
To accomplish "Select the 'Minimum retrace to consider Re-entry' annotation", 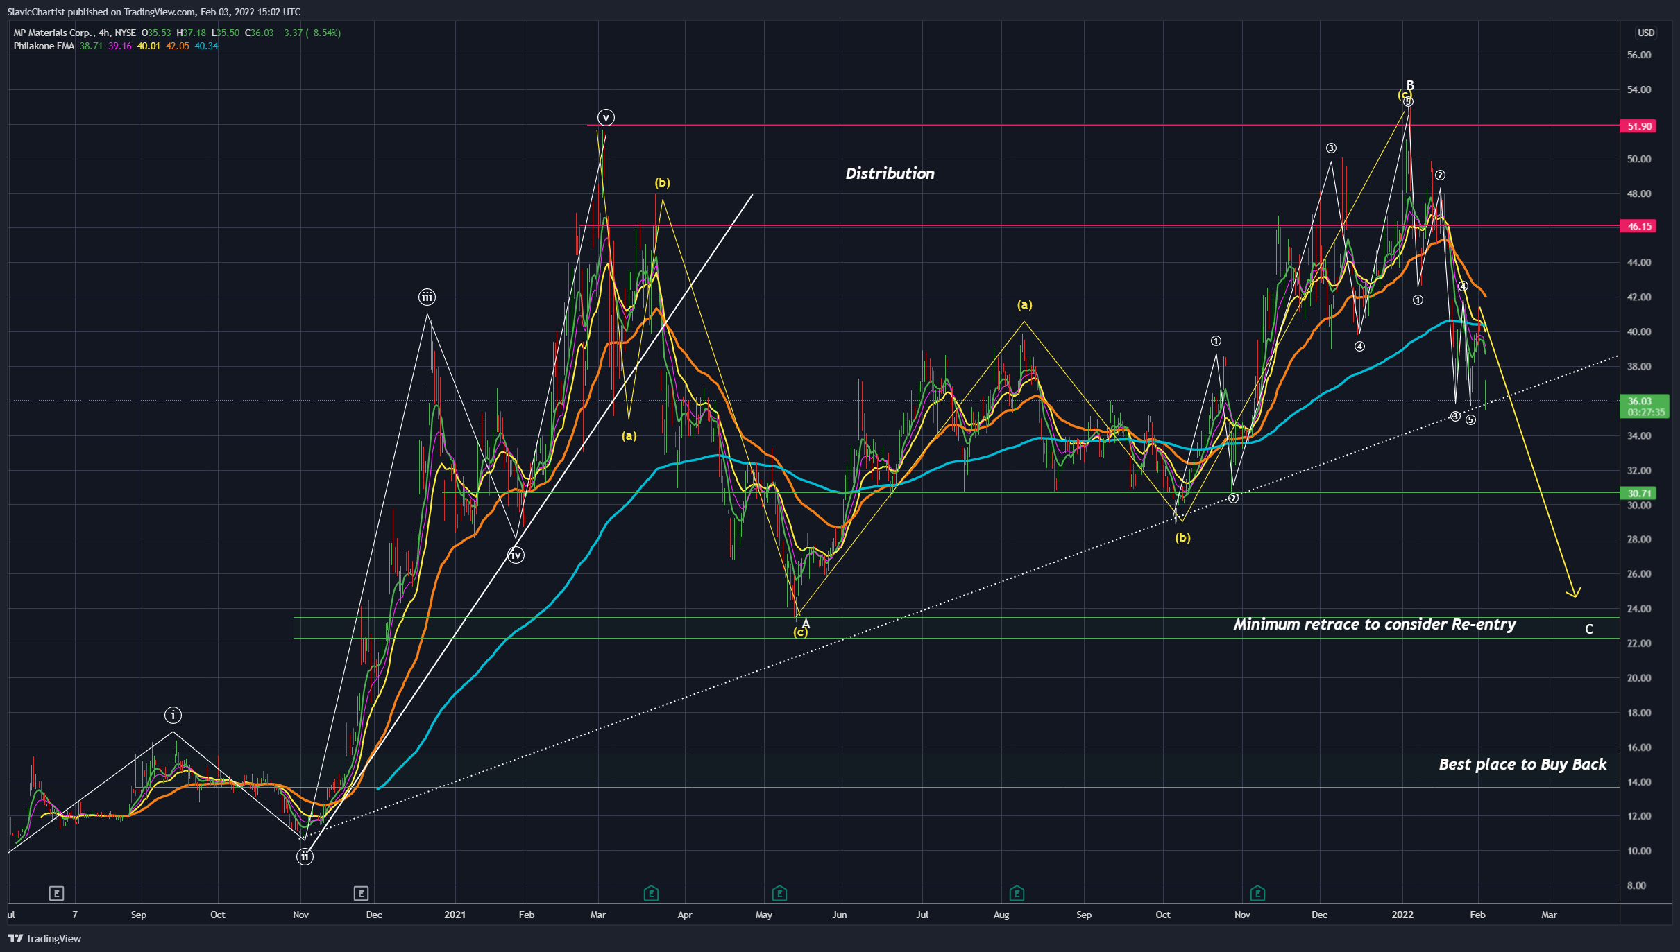I will coord(1374,624).
